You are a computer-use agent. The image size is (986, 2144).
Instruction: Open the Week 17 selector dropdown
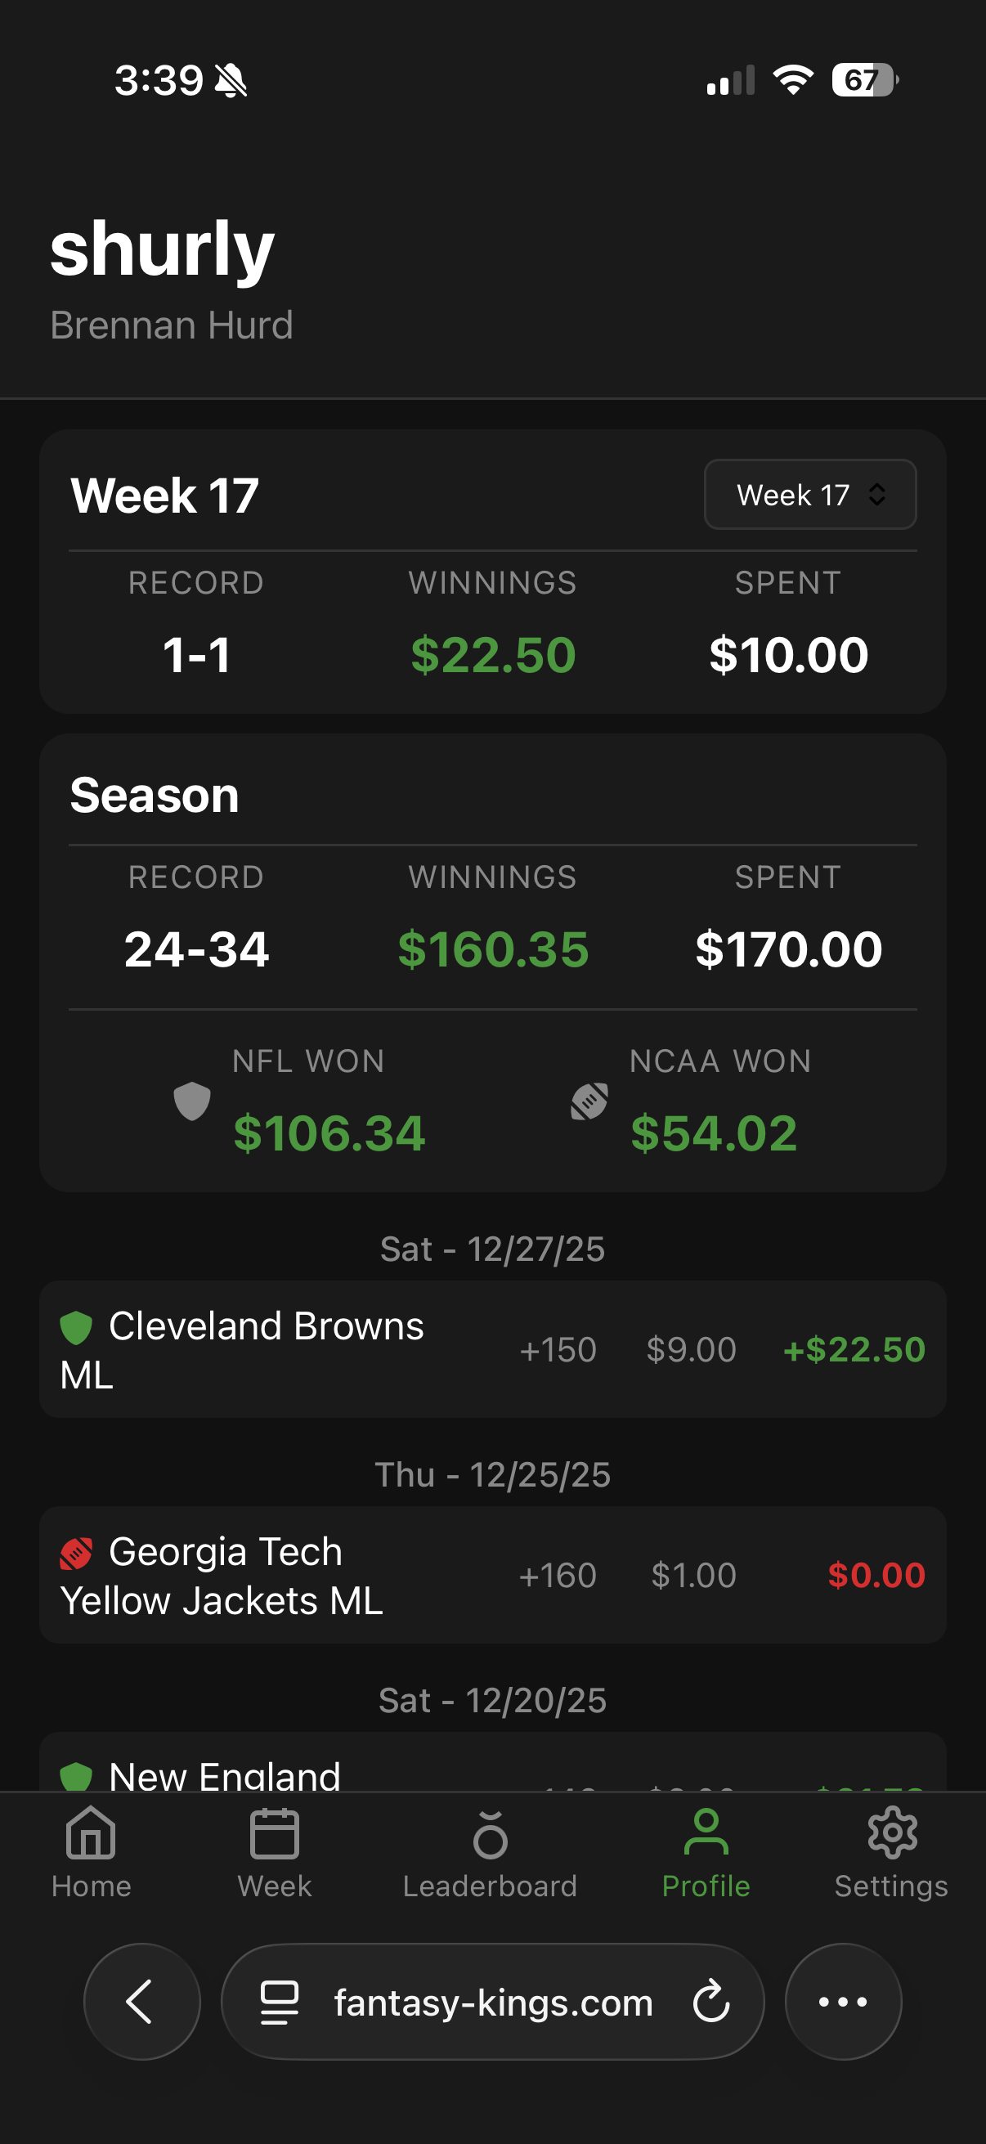click(x=809, y=495)
